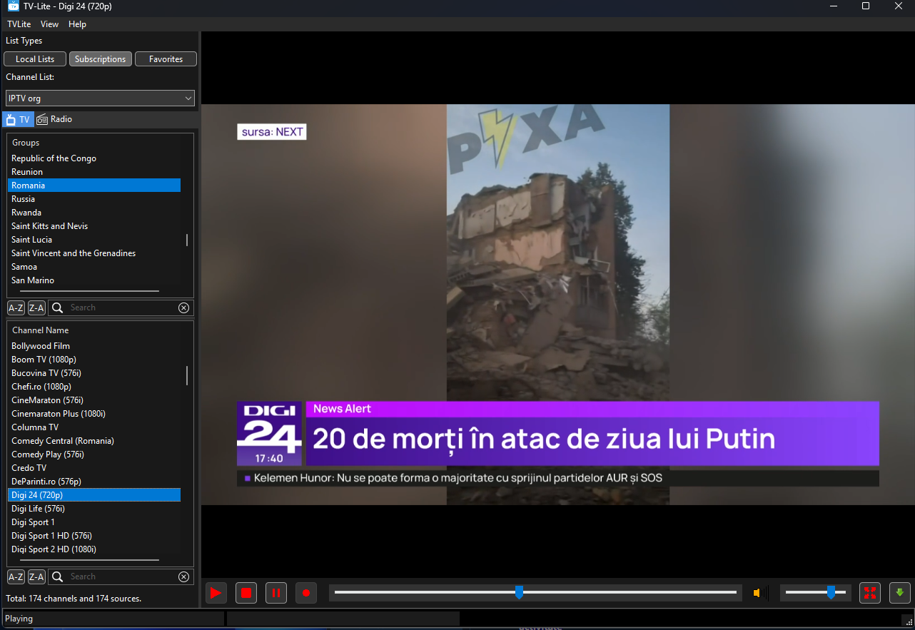Select the San Marino group

[94, 280]
